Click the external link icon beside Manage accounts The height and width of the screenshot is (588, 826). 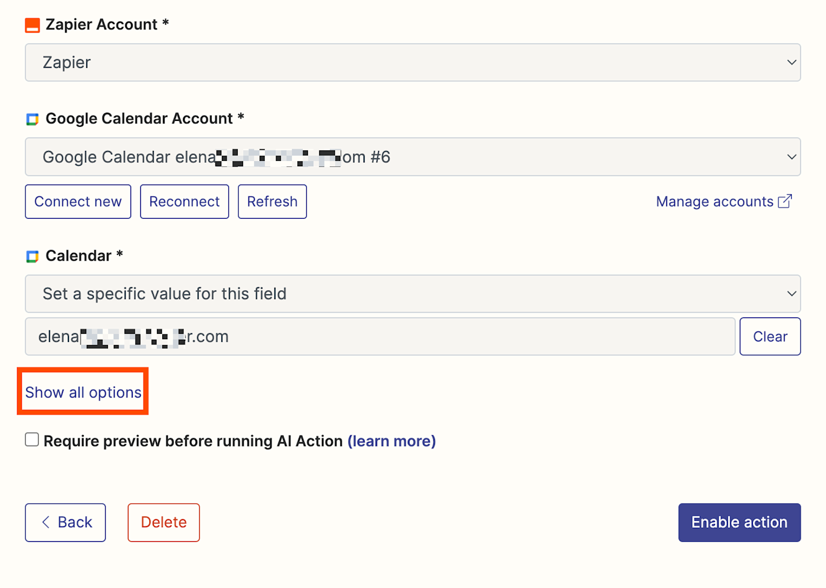pyautogui.click(x=785, y=202)
